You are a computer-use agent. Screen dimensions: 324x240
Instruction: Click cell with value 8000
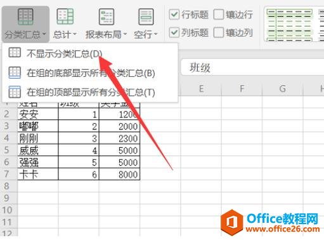119,175
